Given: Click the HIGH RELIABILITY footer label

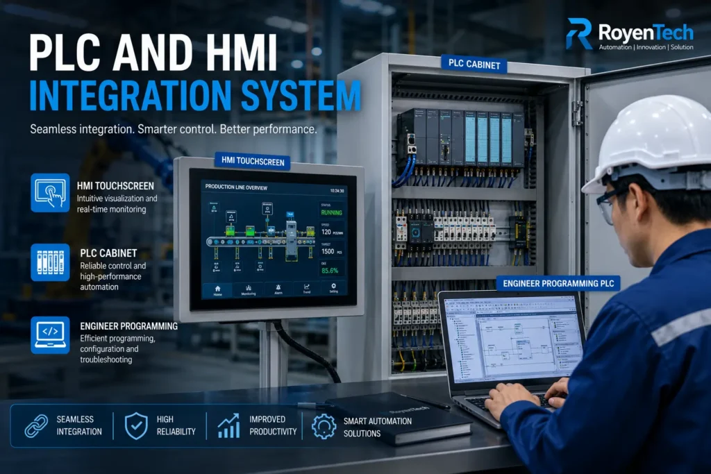Looking at the screenshot, I should pyautogui.click(x=176, y=425).
